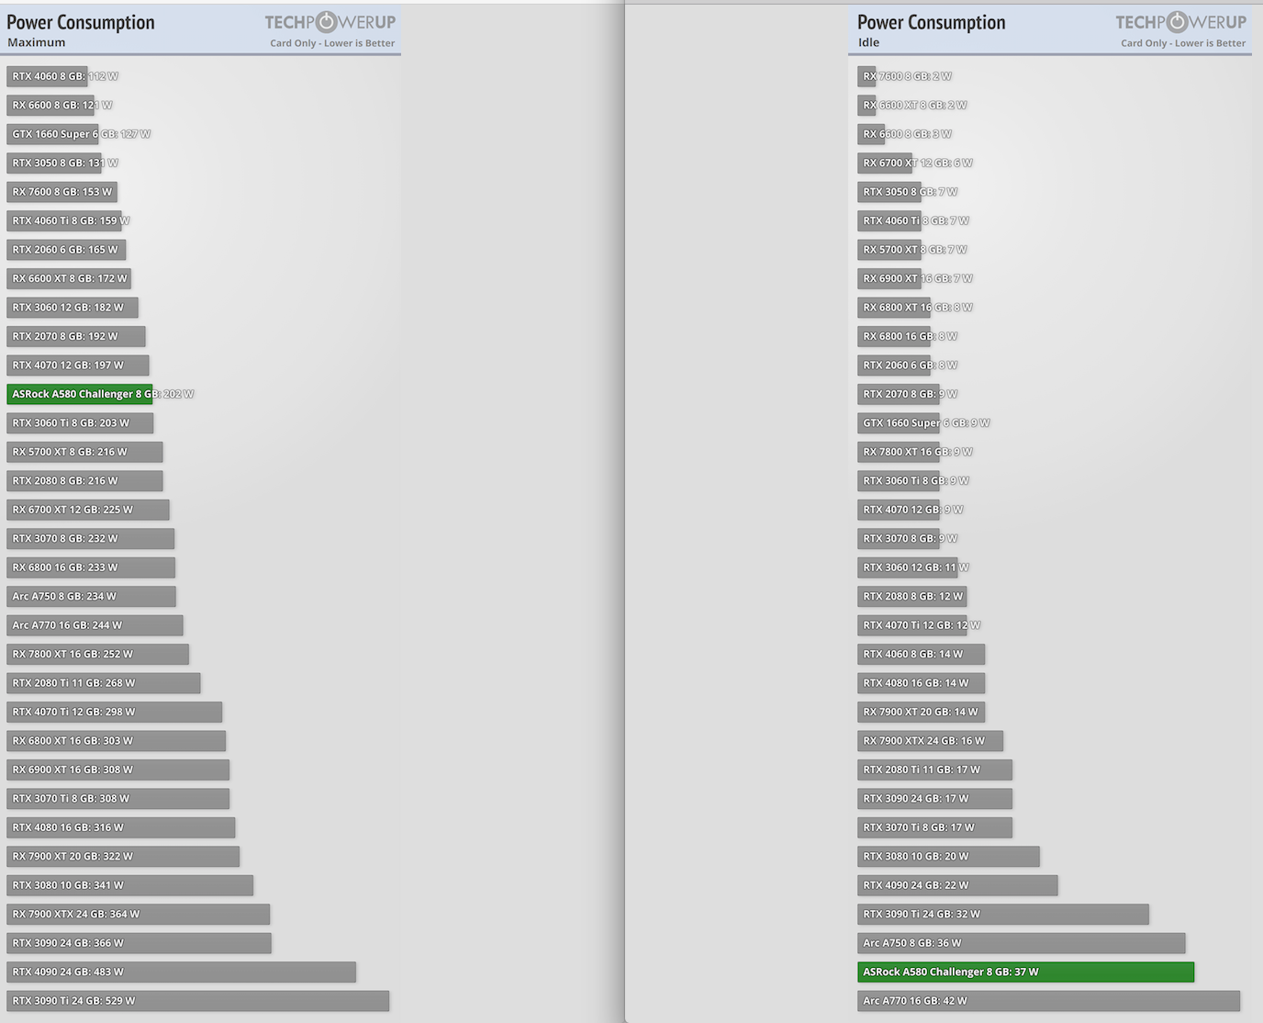Select the idle bar 'RX 6600 XT 8 GB: 2 W'
This screenshot has height=1023, width=1263.
866,105
